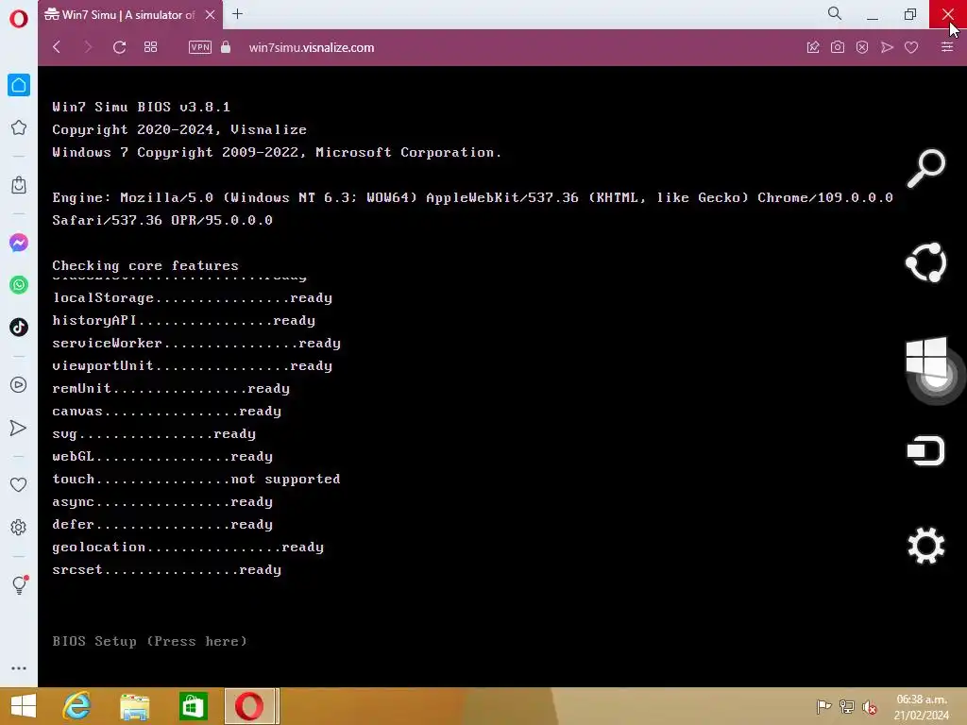Launch Messenger from the sidebar
Image resolution: width=967 pixels, height=725 pixels.
19,243
